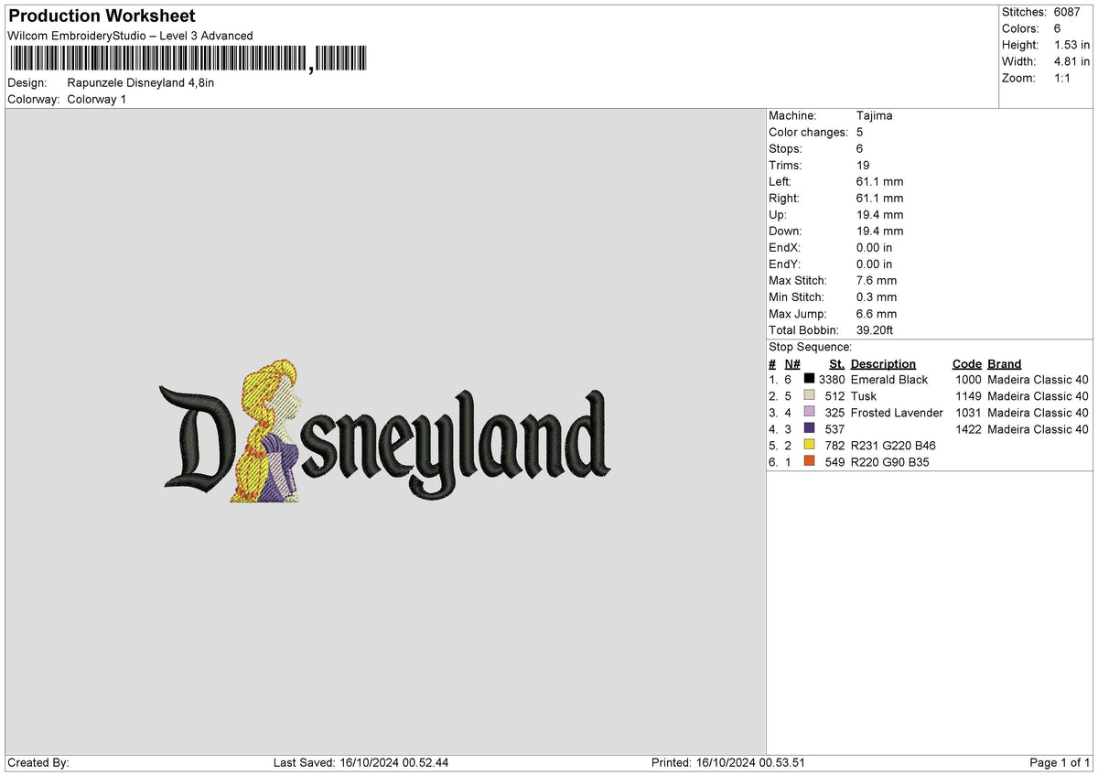Click the yellow R231 G220 B46 swatch
The height and width of the screenshot is (776, 1098).
click(x=809, y=445)
